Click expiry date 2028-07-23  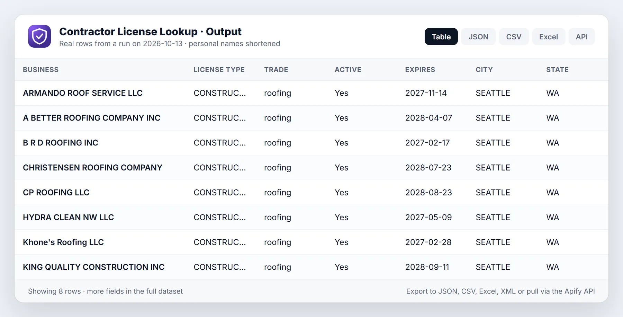(x=428, y=167)
